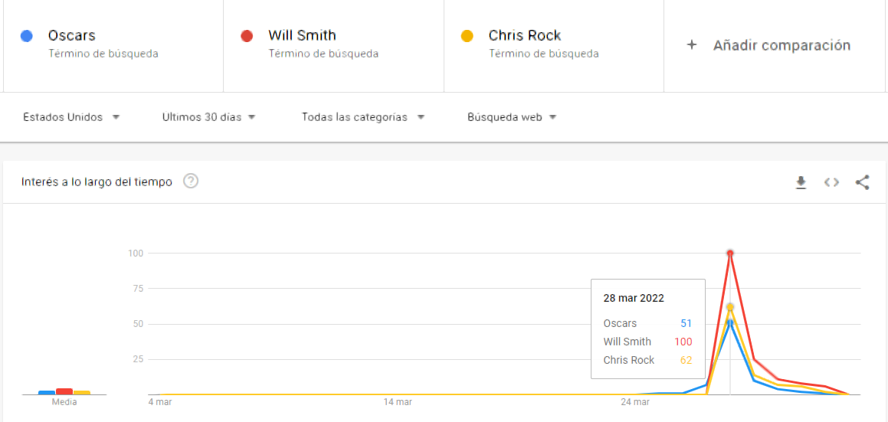The width and height of the screenshot is (888, 422).
Task: Click the 25 y-axis label
Action: pos(139,360)
